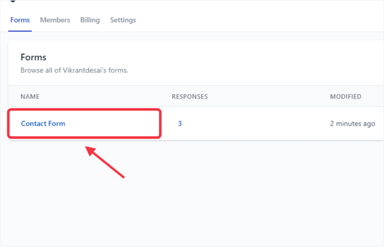Open the Settings tab

point(123,20)
